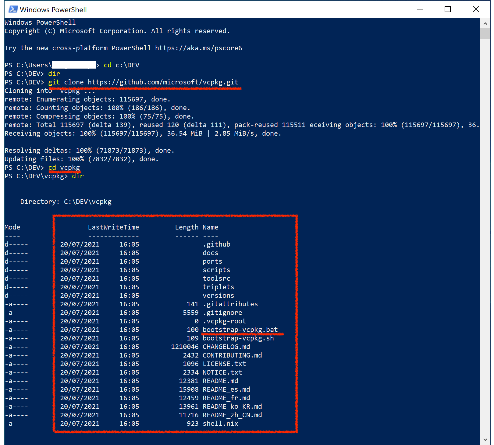The width and height of the screenshot is (494, 445).
Task: Click the https://aka.ms/pscore6 URL text
Action: (198, 48)
